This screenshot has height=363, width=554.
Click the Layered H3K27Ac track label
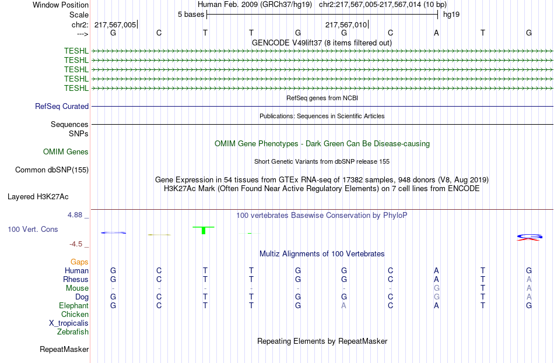(38, 197)
